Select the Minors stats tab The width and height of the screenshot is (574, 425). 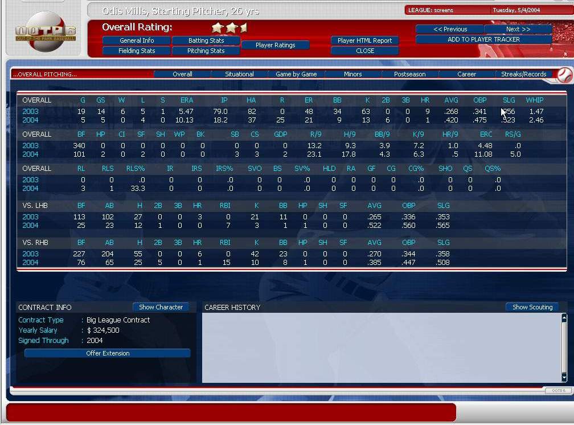click(x=352, y=74)
